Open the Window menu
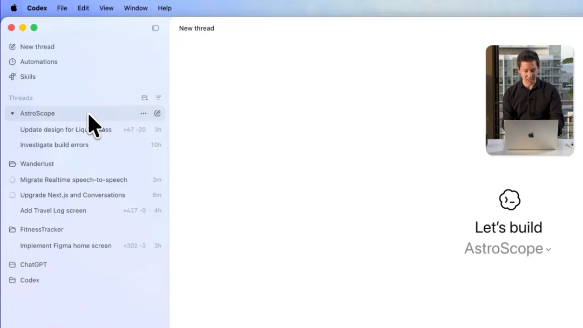Image resolution: width=583 pixels, height=328 pixels. 135,8
